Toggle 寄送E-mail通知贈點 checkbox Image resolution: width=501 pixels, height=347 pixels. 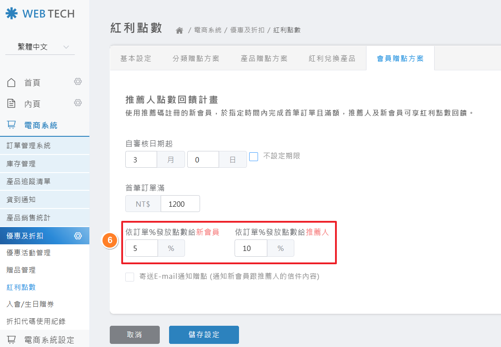(x=130, y=277)
